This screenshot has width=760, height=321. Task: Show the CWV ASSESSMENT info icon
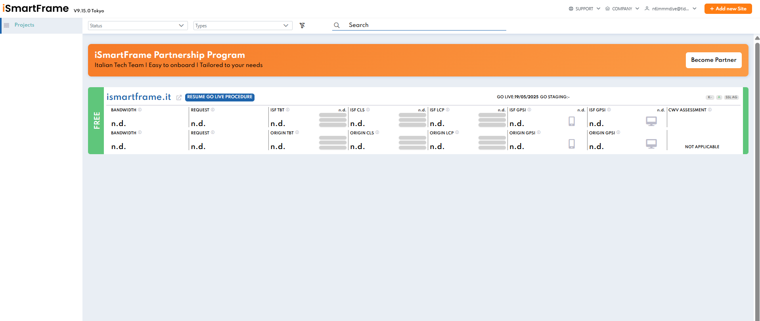pyautogui.click(x=710, y=110)
